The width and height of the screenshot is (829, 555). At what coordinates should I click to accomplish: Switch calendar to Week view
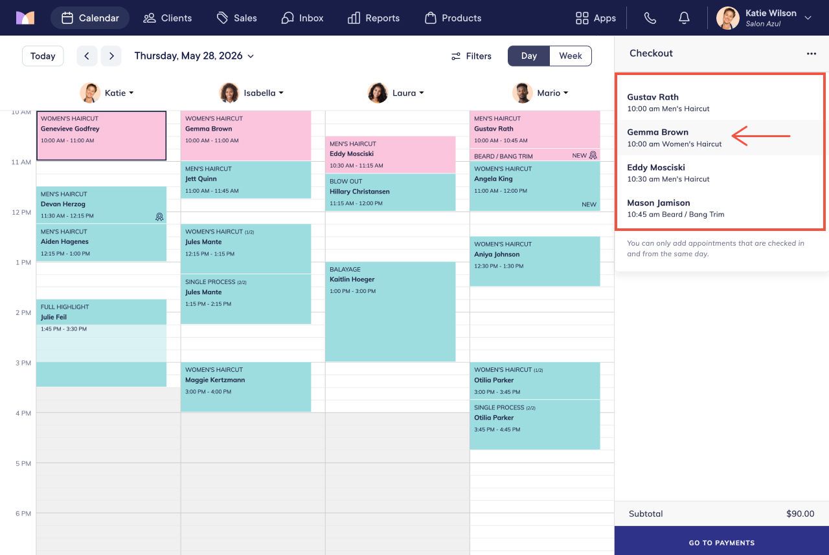pos(571,56)
